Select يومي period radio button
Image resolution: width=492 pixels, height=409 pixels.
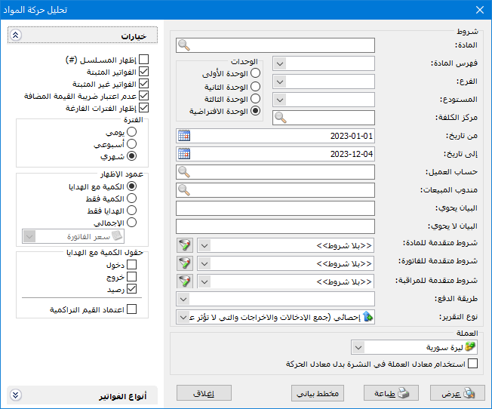coord(131,132)
